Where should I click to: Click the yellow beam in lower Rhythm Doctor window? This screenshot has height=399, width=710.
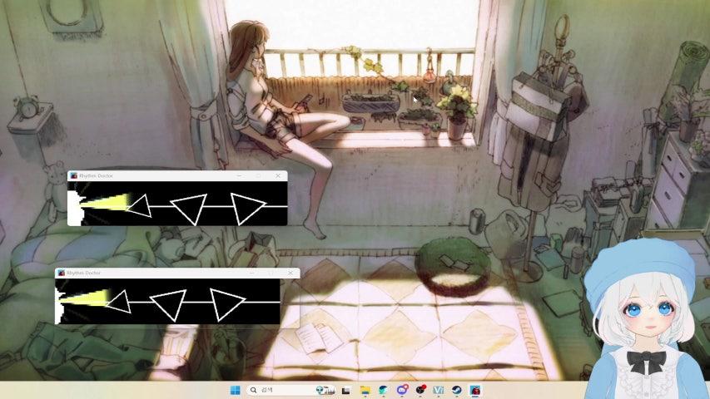(x=85, y=298)
